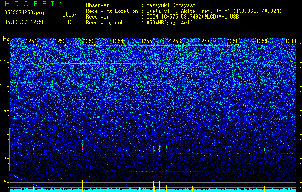
Task: Click the 1257 time marker
Action: pyautogui.click(x=204, y=41)
